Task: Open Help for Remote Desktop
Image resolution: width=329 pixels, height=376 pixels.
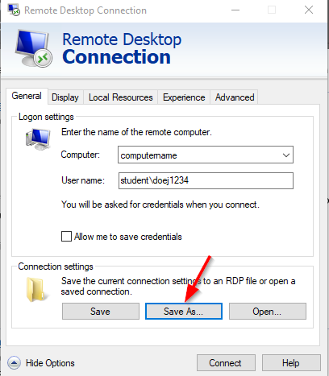Action: 291,363
